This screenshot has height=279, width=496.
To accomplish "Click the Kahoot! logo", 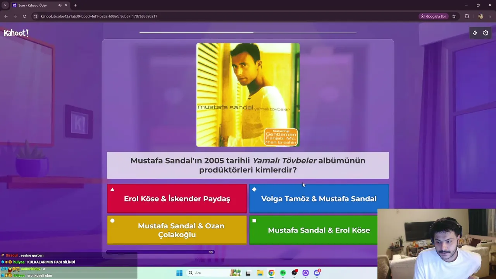I will click(16, 33).
